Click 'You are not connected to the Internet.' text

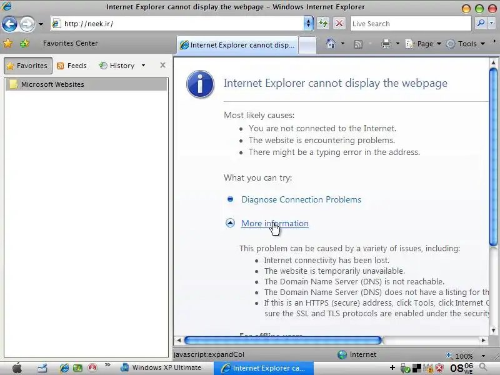tap(322, 129)
